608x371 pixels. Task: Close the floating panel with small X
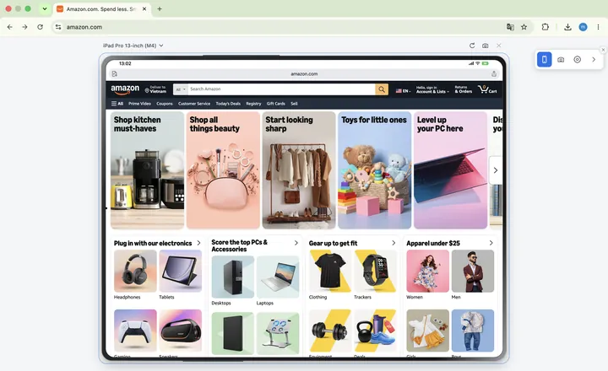tap(603, 50)
